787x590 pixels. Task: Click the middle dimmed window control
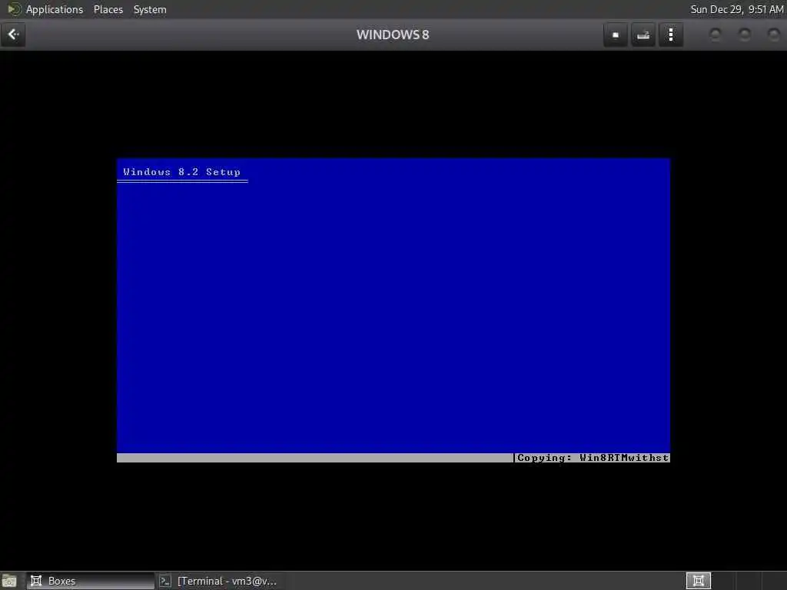744,35
